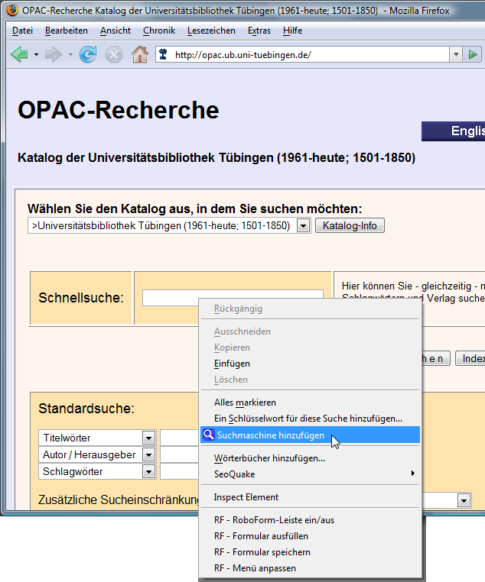Click the Index button
Screen dimensions: 485x582
click(470, 358)
